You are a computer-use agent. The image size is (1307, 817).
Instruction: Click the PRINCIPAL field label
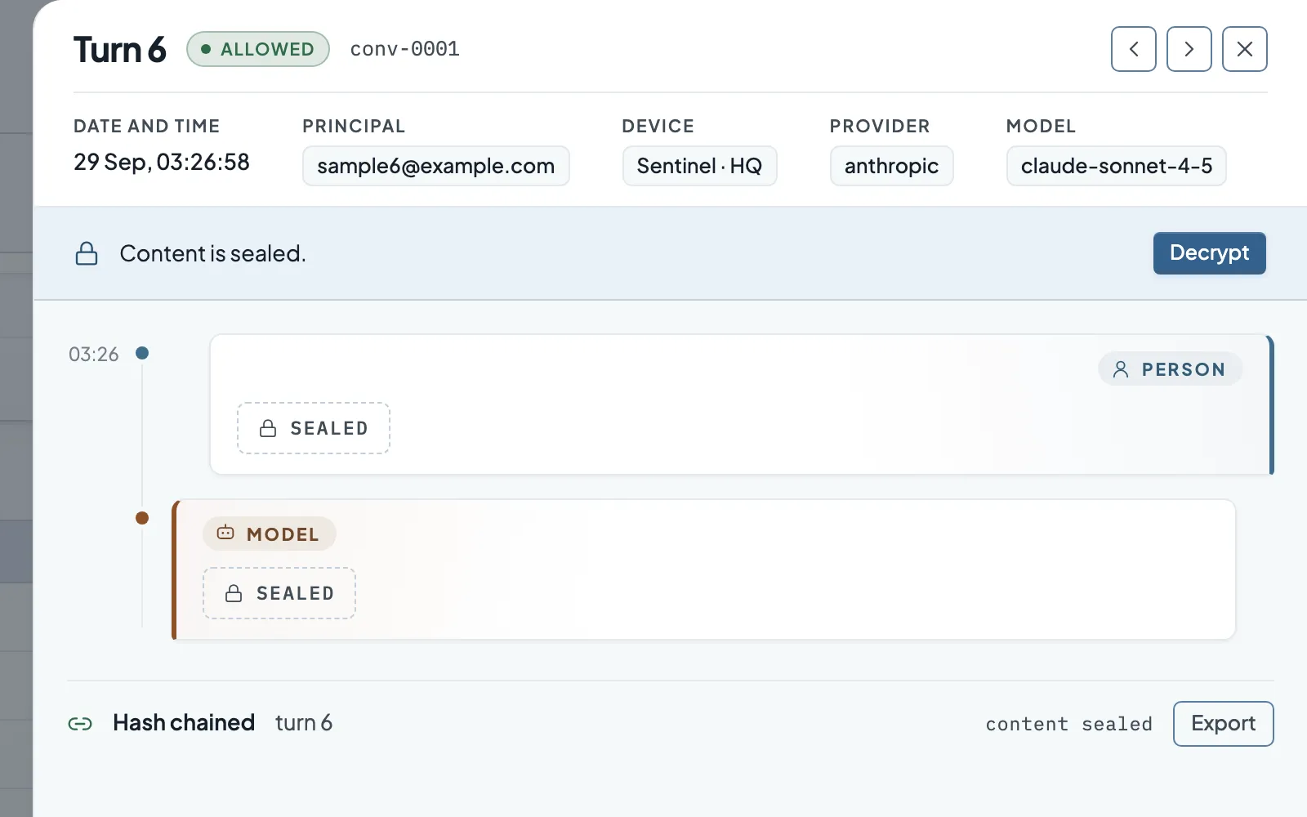354,126
